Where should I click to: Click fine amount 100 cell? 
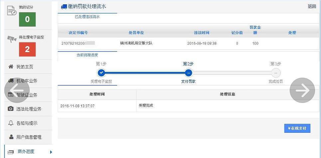(255, 43)
